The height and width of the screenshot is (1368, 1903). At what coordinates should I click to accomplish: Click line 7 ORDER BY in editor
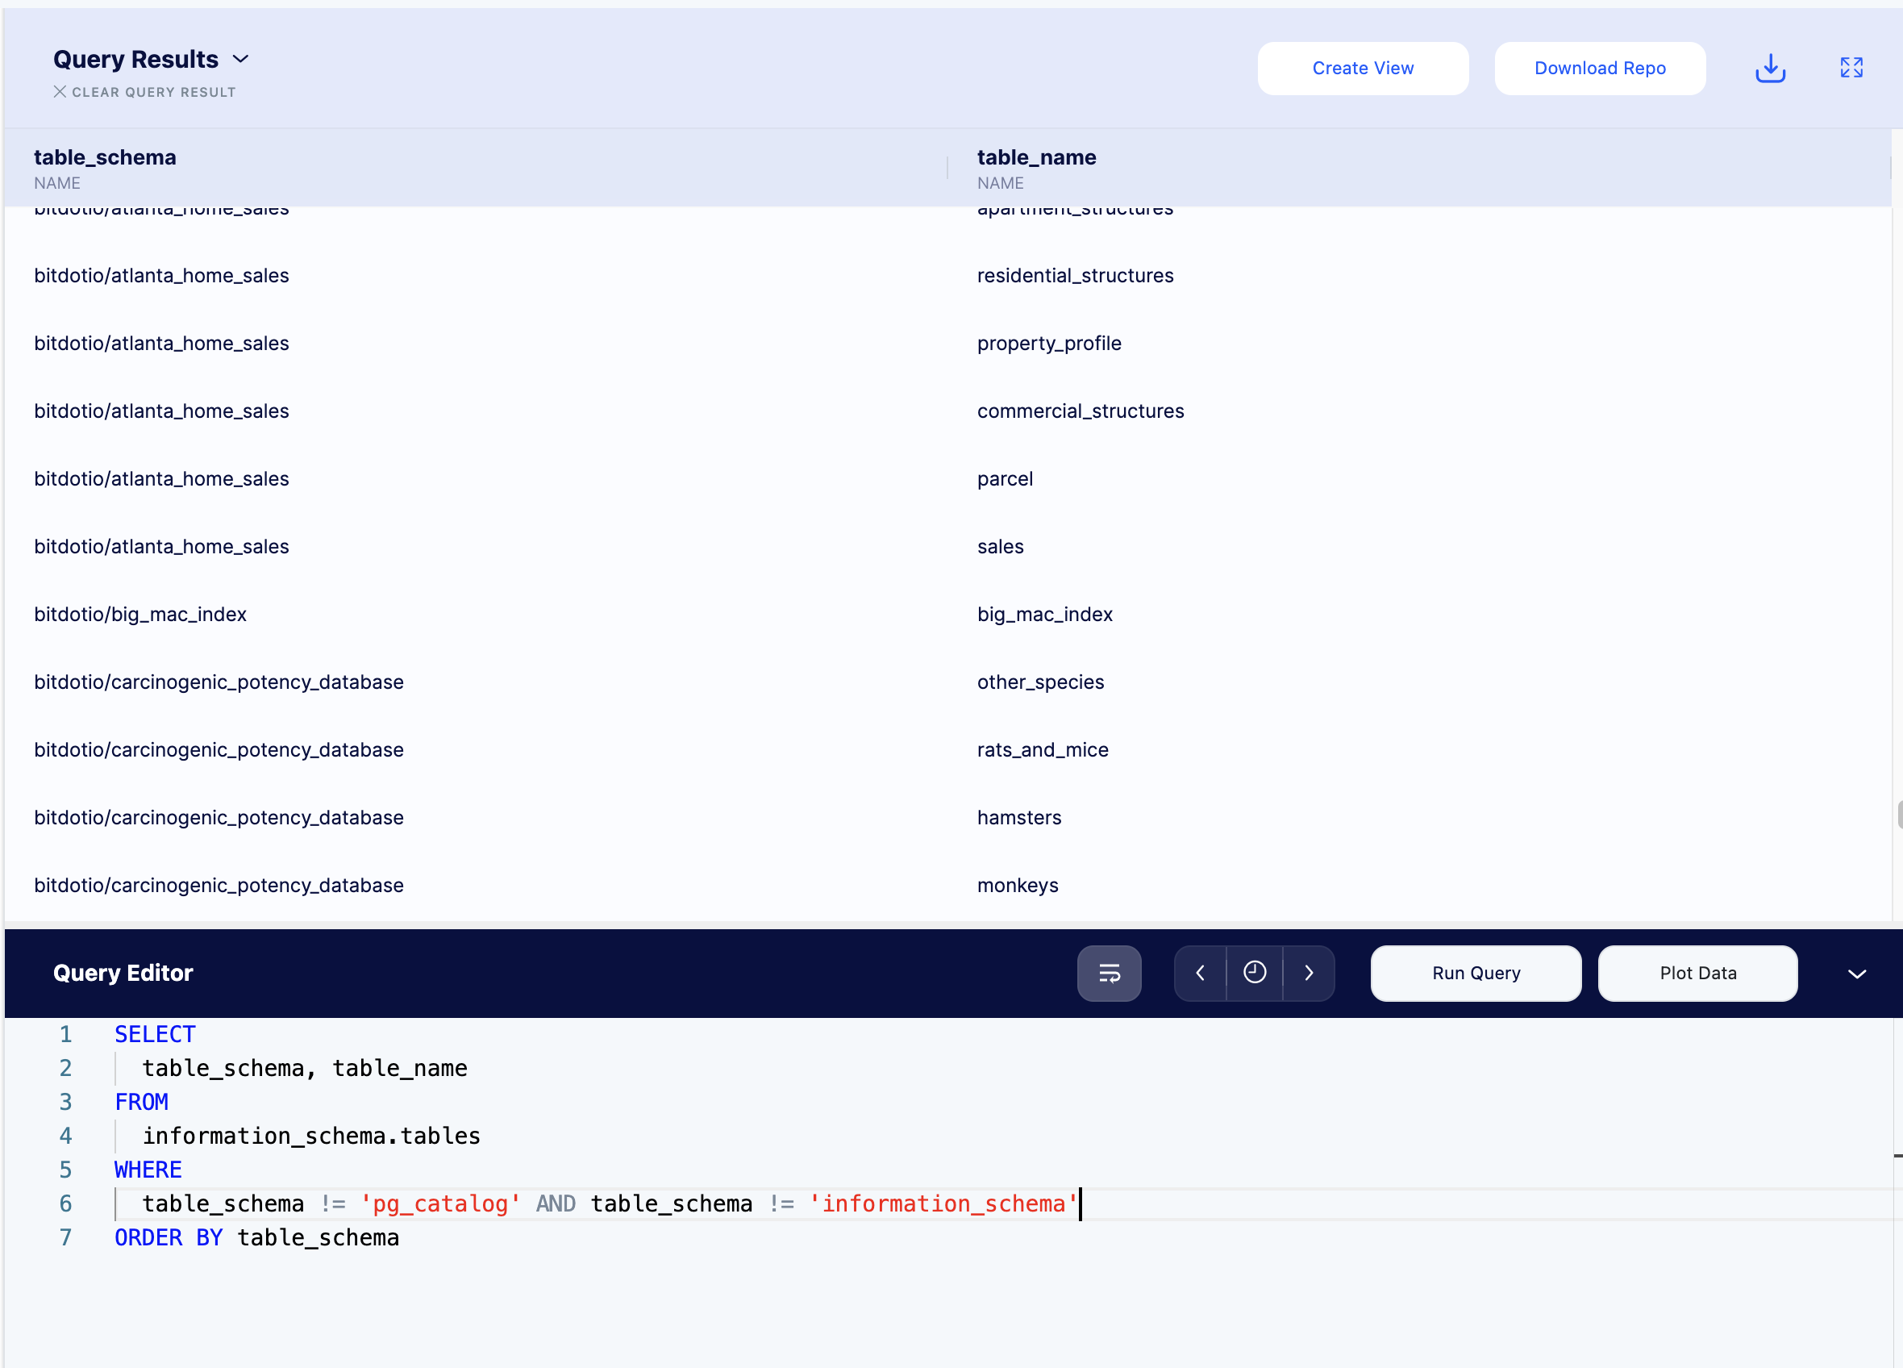169,1237
